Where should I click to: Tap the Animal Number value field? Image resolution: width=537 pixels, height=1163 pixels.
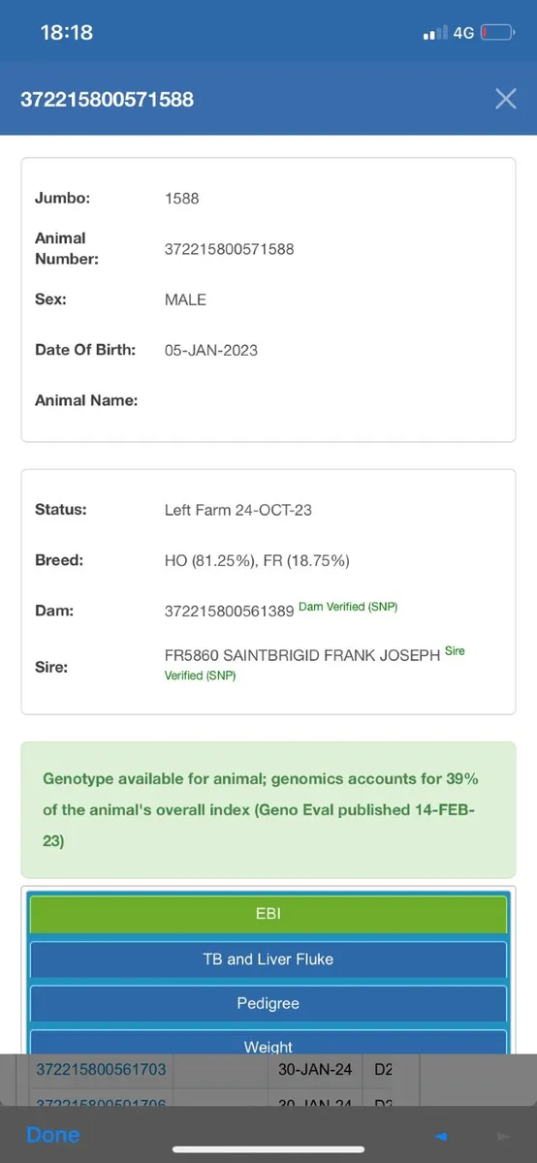coord(230,249)
